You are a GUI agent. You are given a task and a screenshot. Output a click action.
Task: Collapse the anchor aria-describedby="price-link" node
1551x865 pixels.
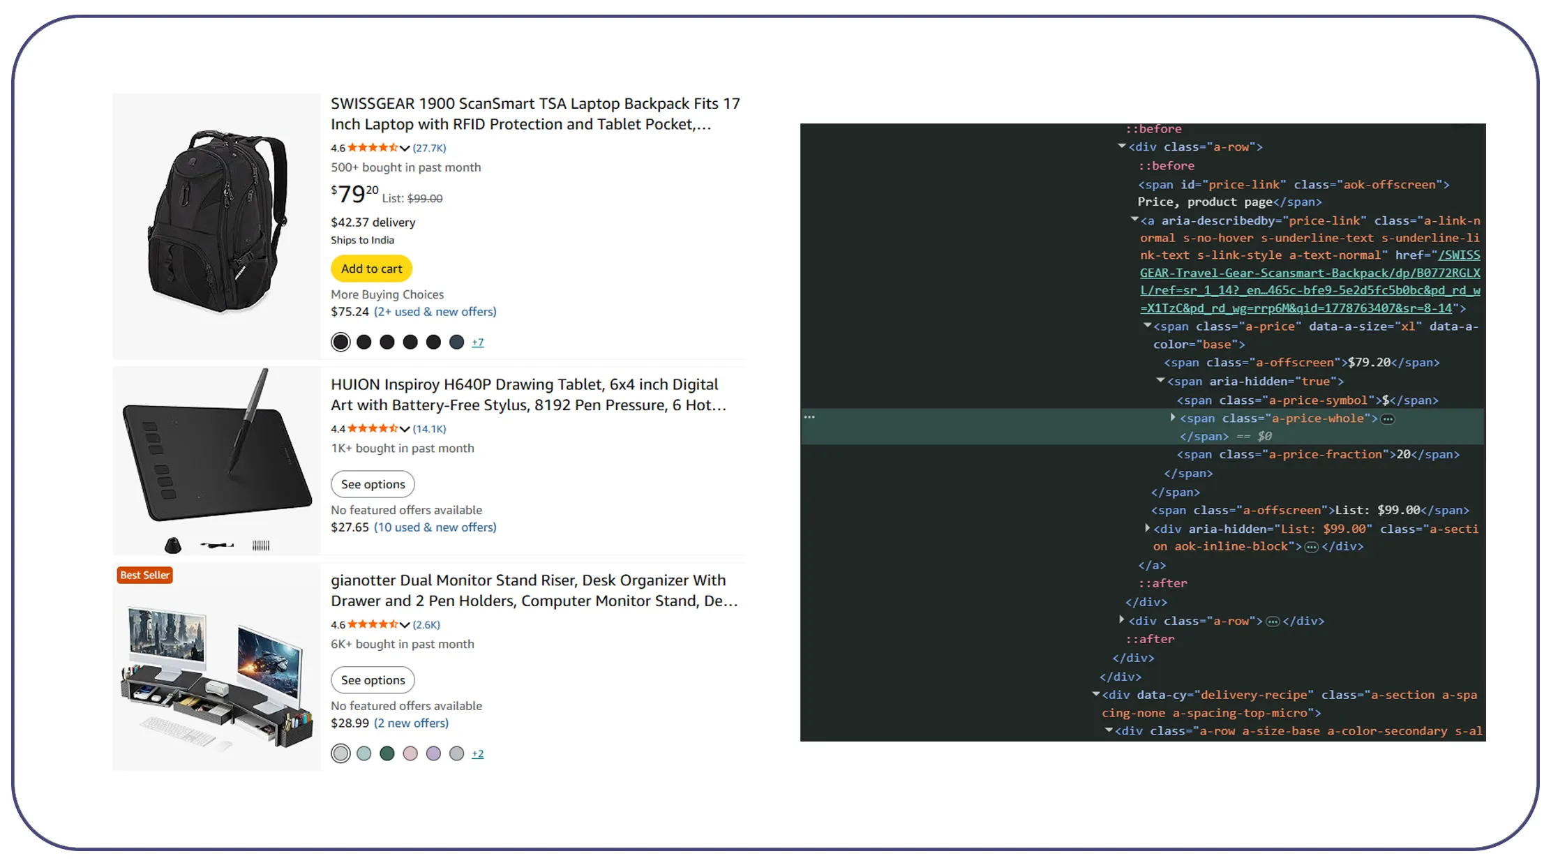click(1134, 220)
